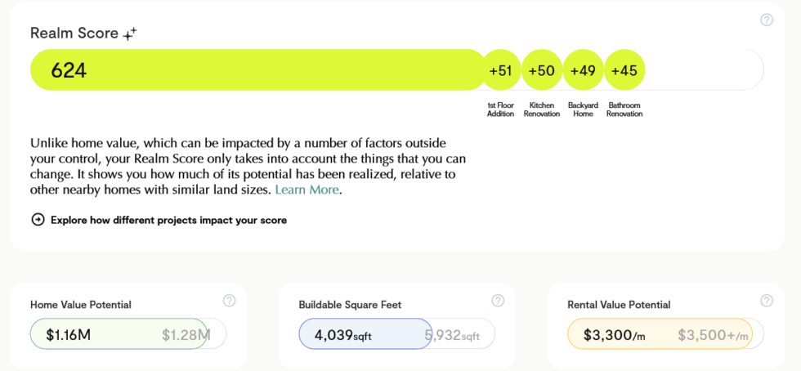Click help icon beside Home Value Potential
Screen dimensions: 801x371
pos(229,301)
